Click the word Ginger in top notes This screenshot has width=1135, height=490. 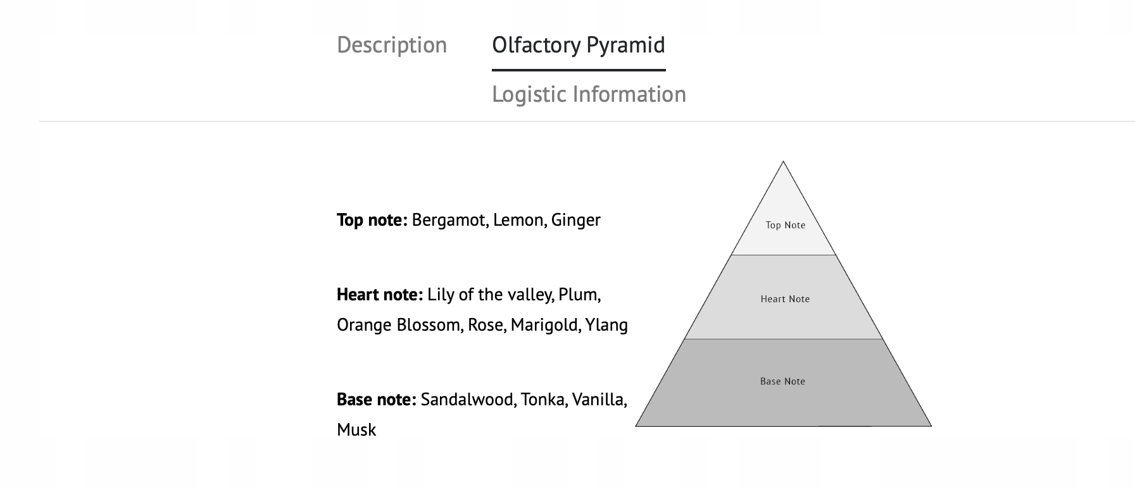(x=575, y=220)
